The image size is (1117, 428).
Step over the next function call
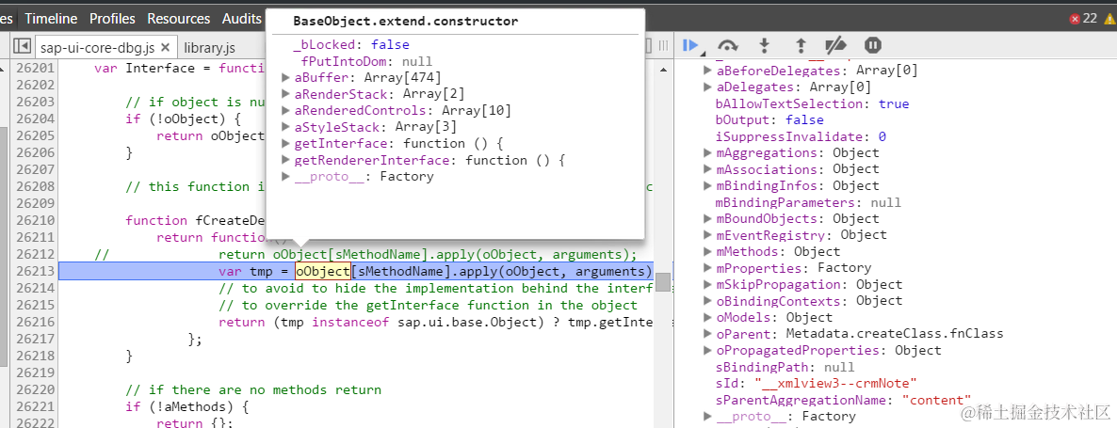[727, 46]
